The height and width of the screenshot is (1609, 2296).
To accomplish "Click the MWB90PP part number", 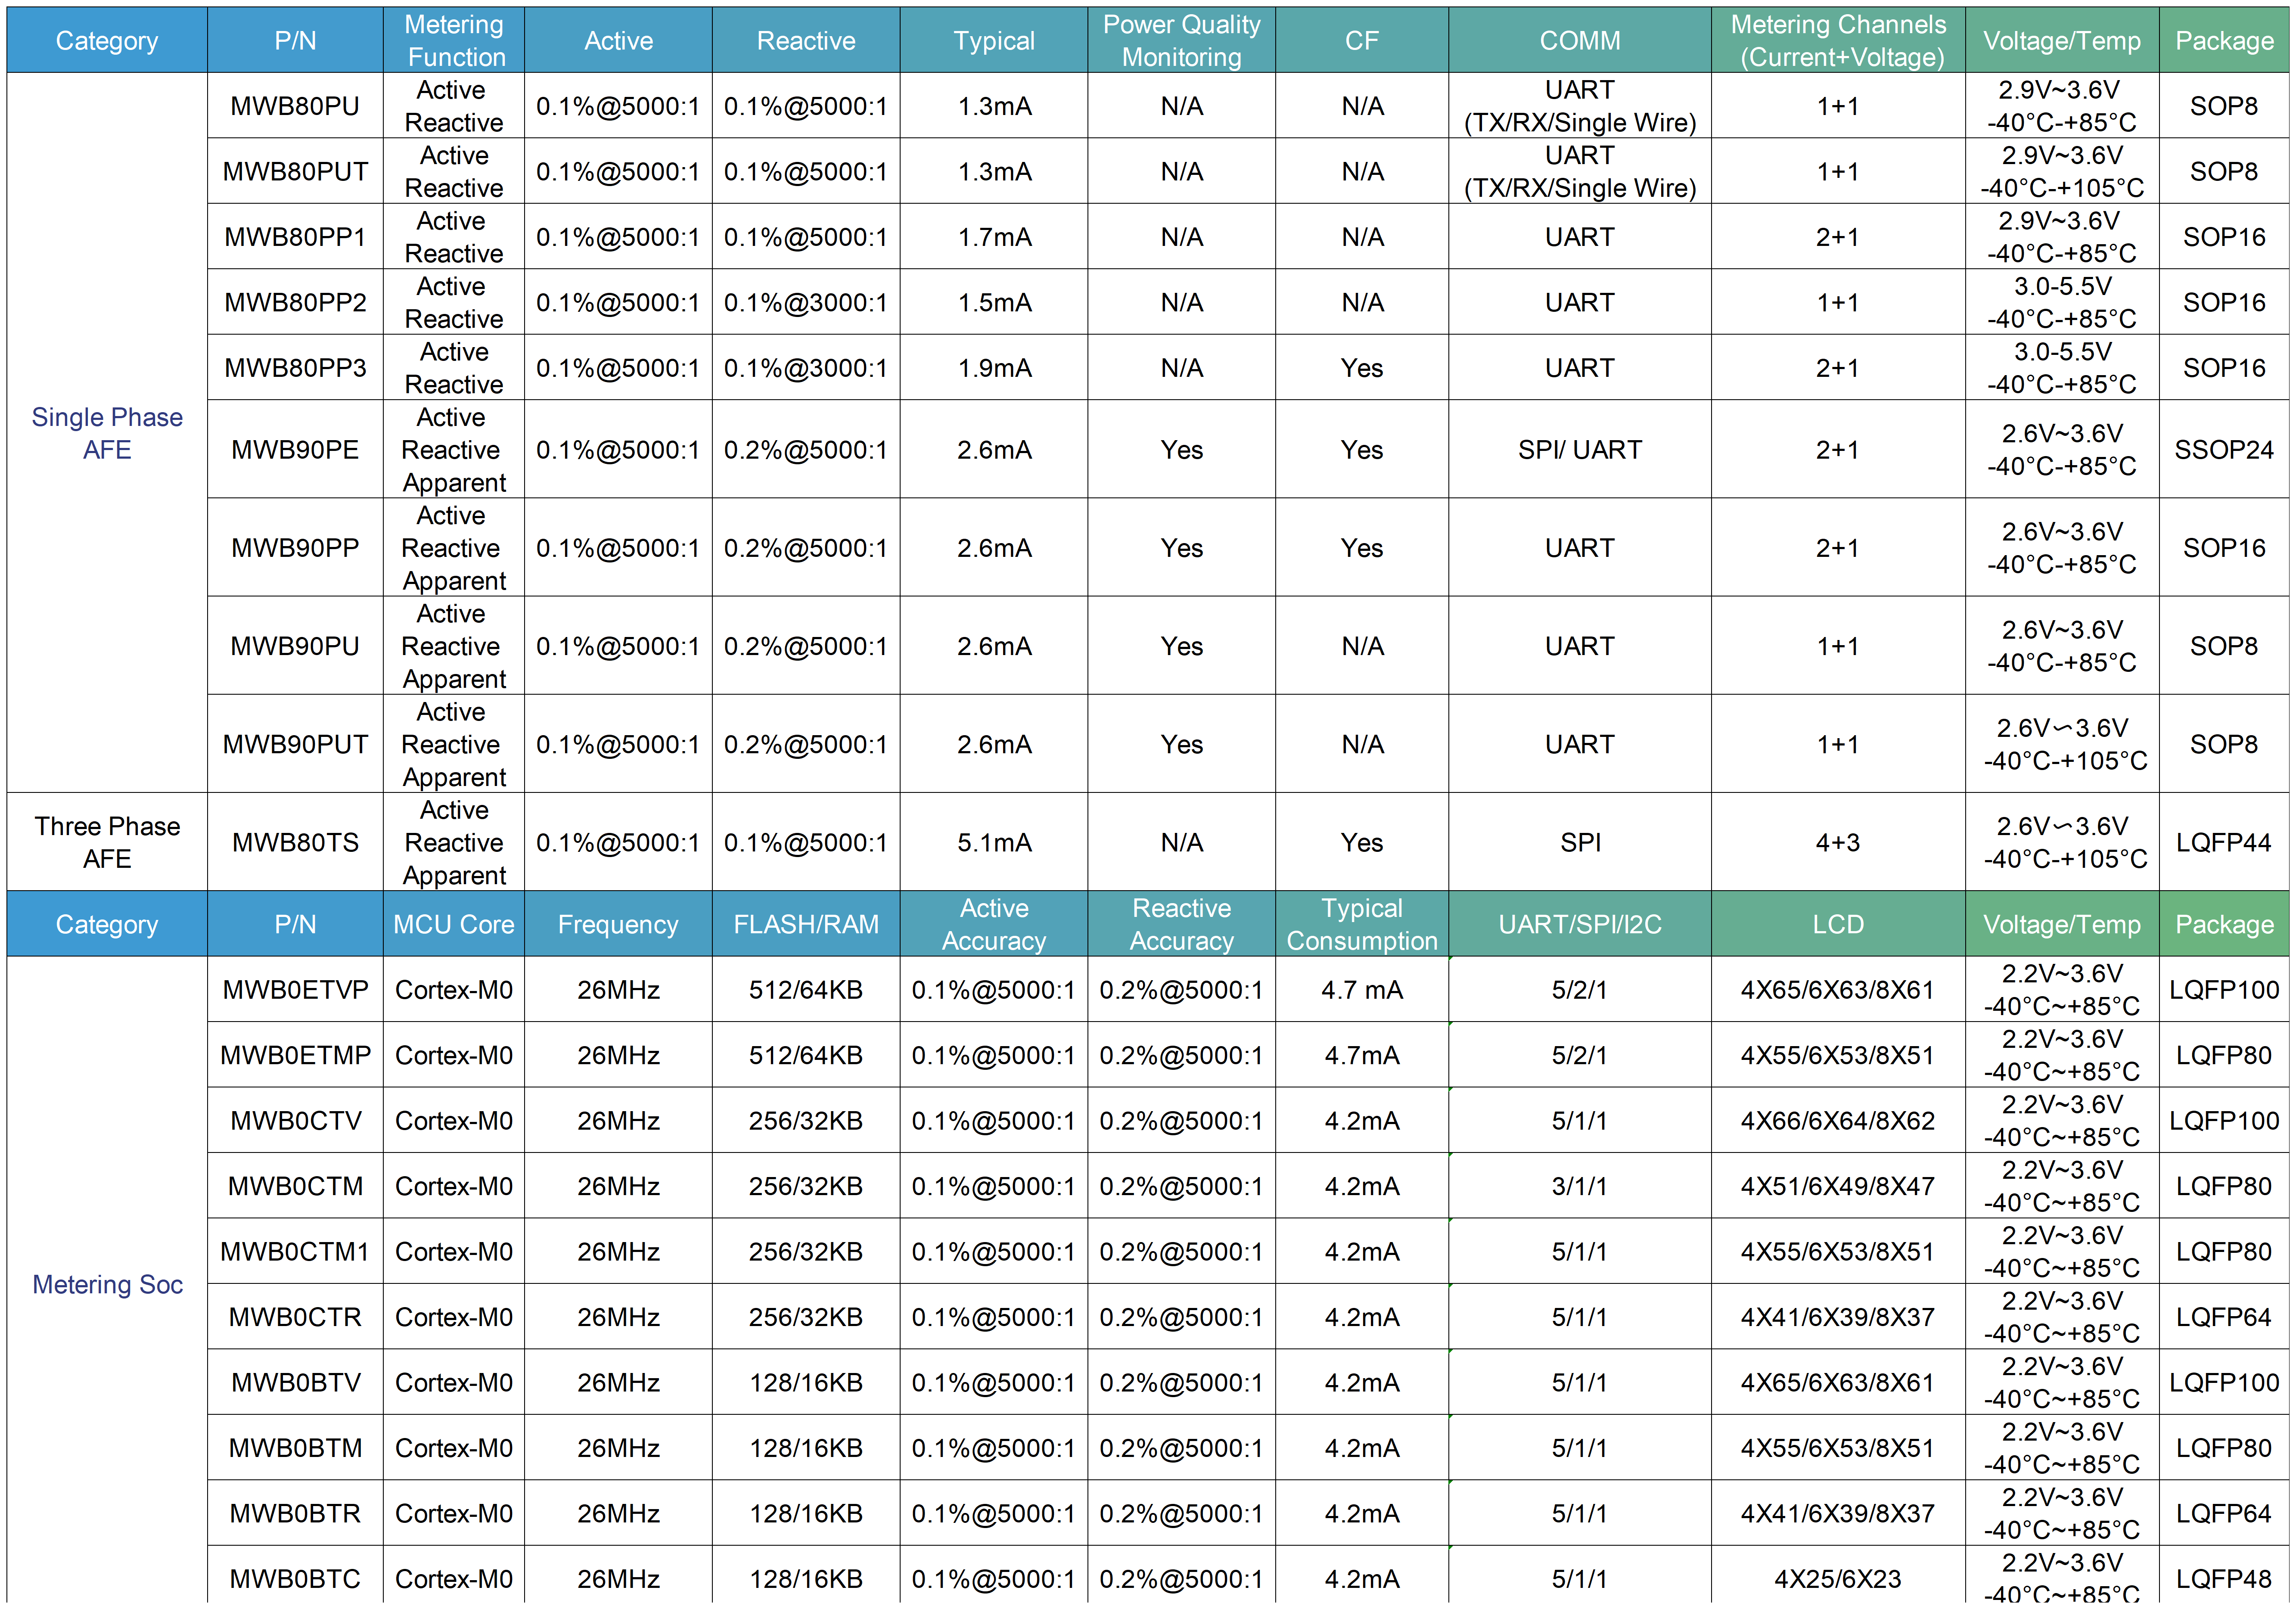I will pos(295,548).
